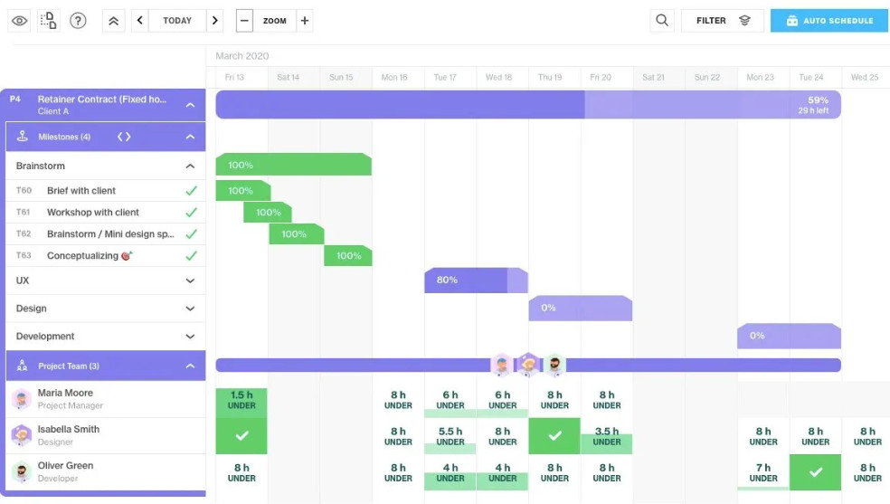
Task: Expand the UX milestone group
Action: (x=190, y=281)
